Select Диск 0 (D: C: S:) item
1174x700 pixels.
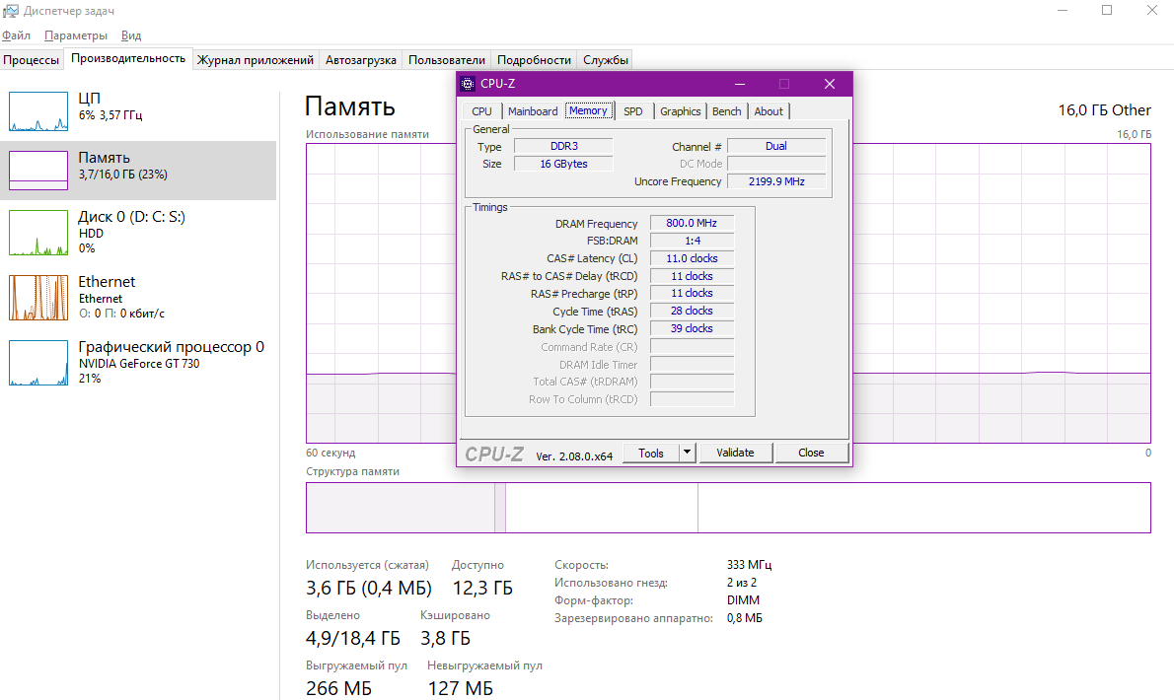(138, 232)
